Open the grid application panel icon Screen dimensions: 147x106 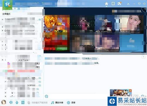pos(113,4)
